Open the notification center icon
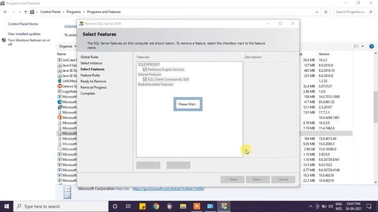Image resolution: width=378 pixels, height=212 pixels. (x=369, y=206)
